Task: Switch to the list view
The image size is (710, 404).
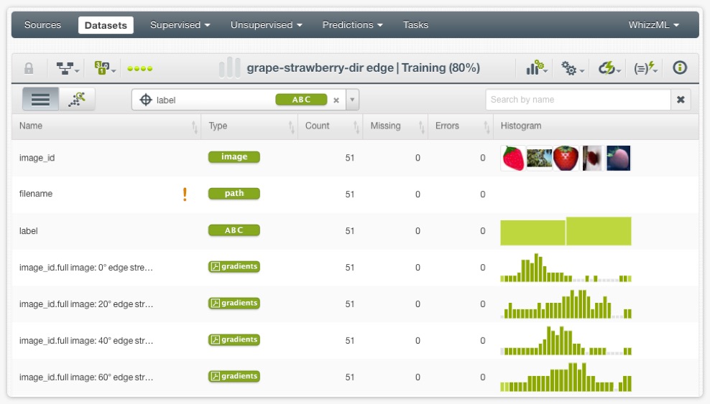Action: coord(40,100)
